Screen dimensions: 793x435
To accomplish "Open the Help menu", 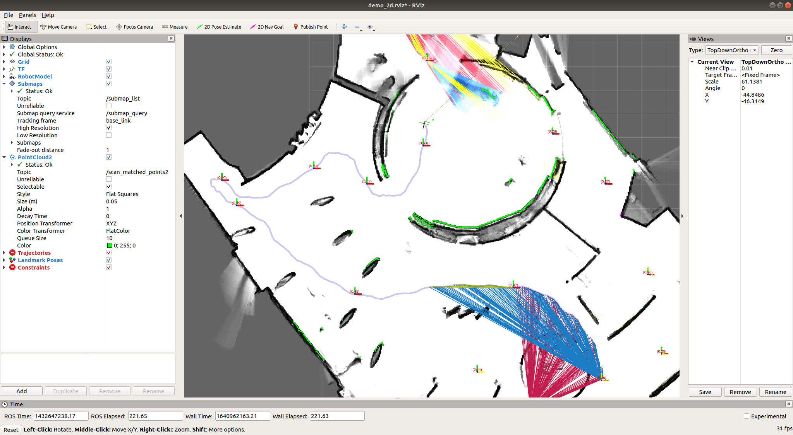I will [48, 15].
